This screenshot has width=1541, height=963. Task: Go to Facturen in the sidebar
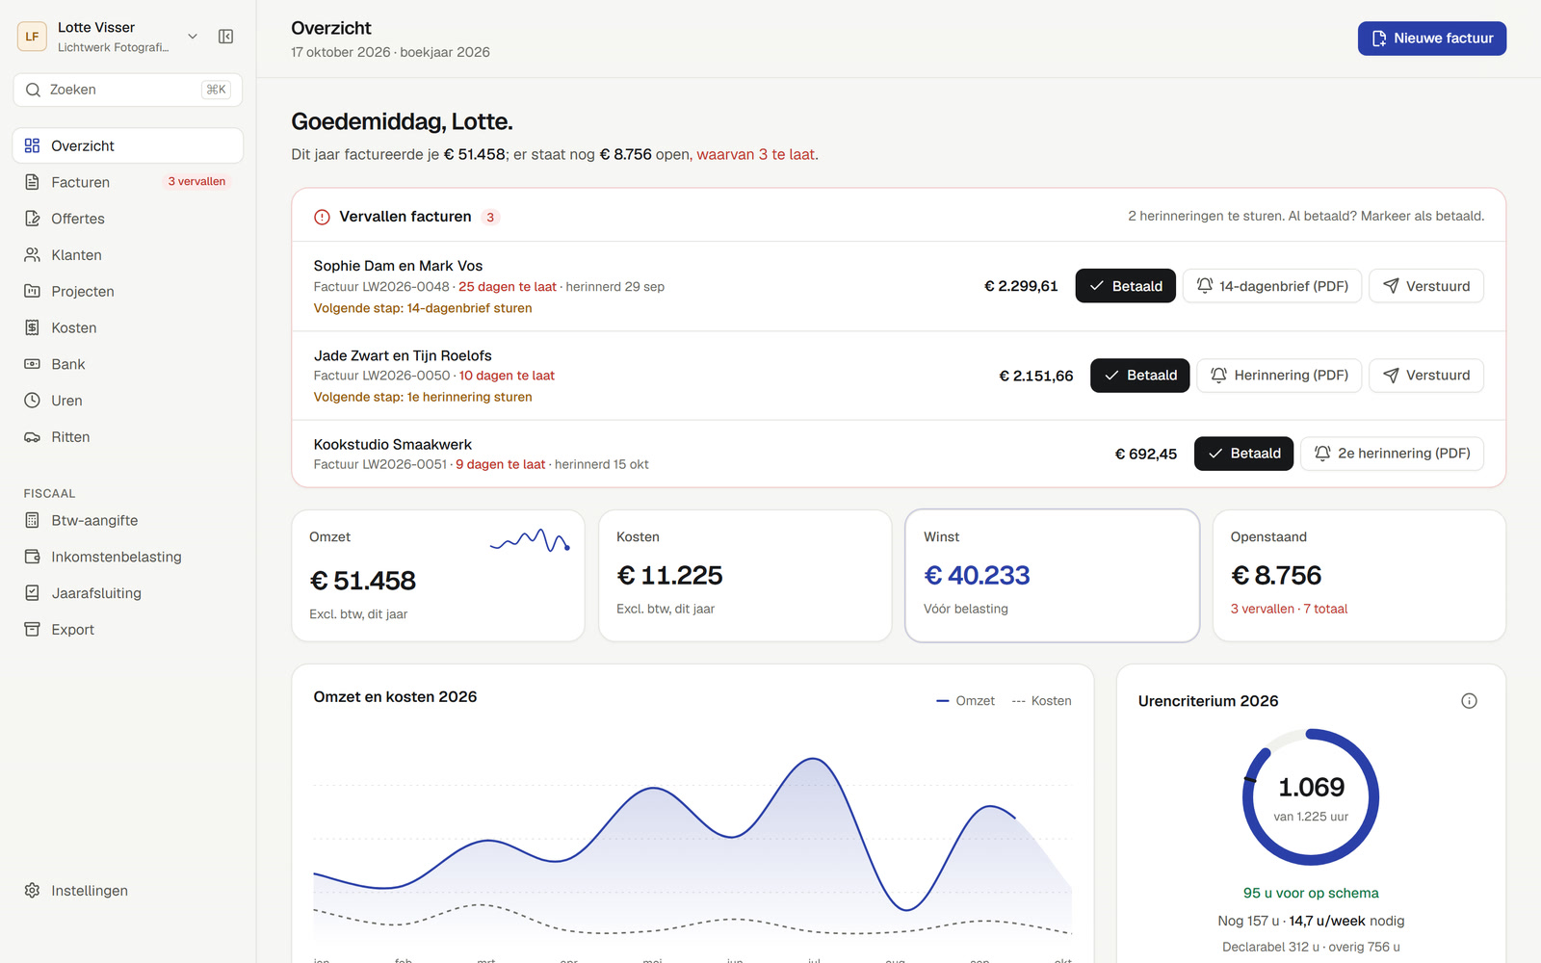[127, 182]
